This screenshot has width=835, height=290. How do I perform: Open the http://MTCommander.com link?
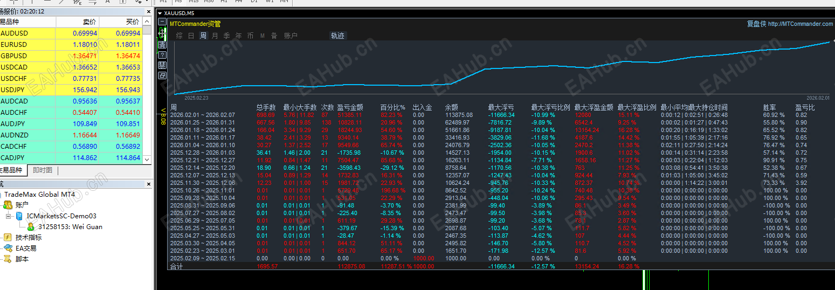tap(801, 24)
